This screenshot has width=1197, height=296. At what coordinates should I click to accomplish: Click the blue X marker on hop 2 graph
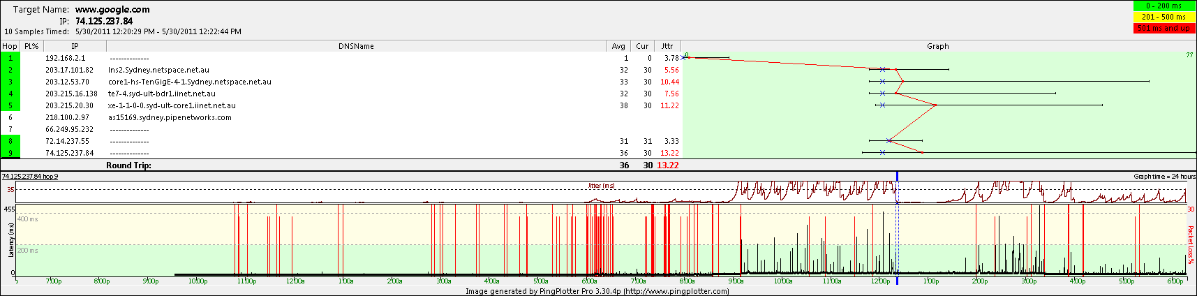(x=882, y=70)
